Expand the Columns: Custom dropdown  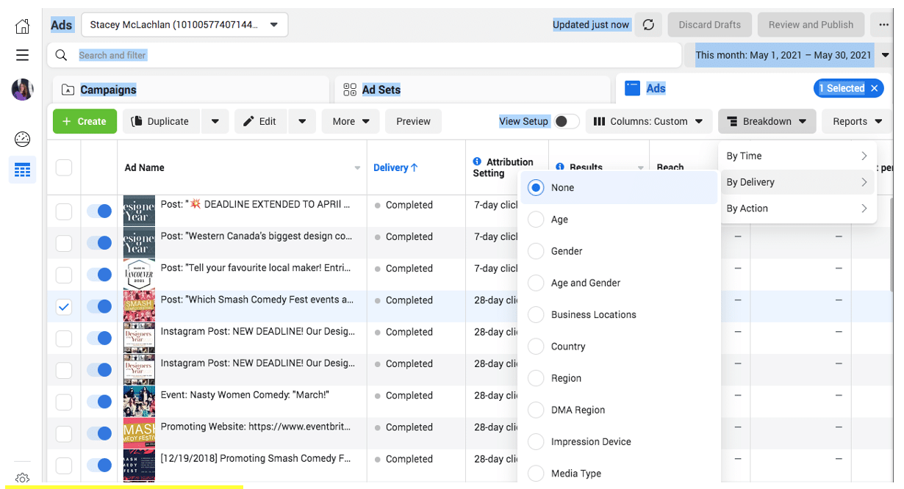648,122
